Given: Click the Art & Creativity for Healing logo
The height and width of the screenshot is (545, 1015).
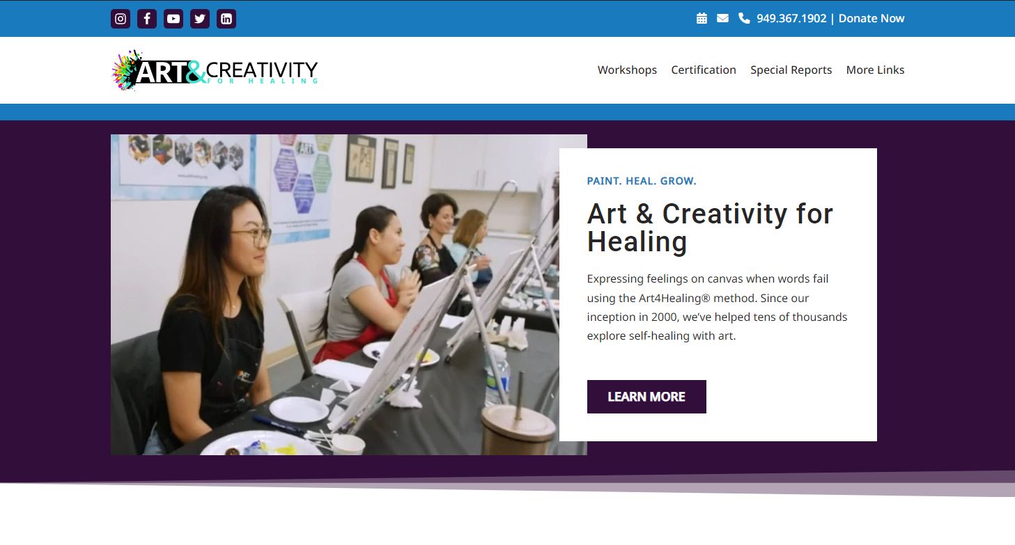Looking at the screenshot, I should tap(215, 70).
